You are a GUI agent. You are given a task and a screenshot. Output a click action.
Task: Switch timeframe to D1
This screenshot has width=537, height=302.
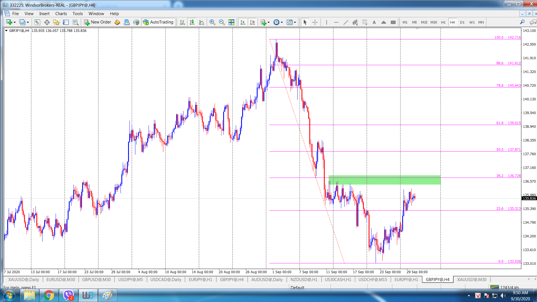(462, 22)
